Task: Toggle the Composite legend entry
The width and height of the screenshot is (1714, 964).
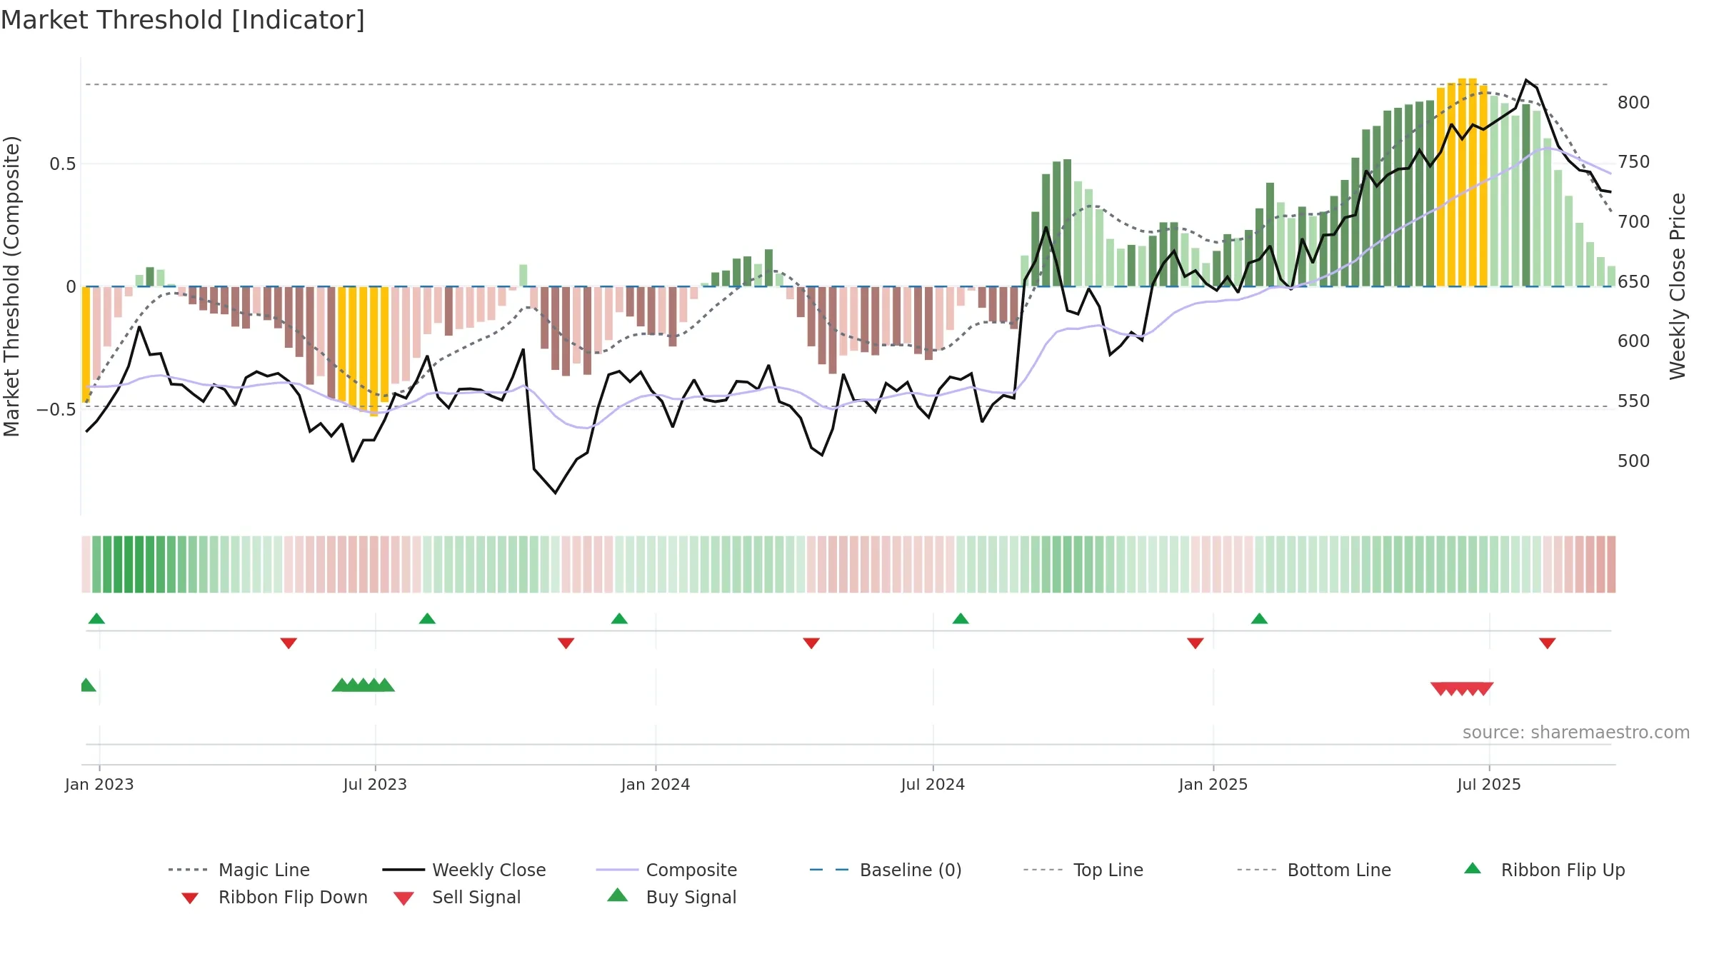Action: click(666, 870)
